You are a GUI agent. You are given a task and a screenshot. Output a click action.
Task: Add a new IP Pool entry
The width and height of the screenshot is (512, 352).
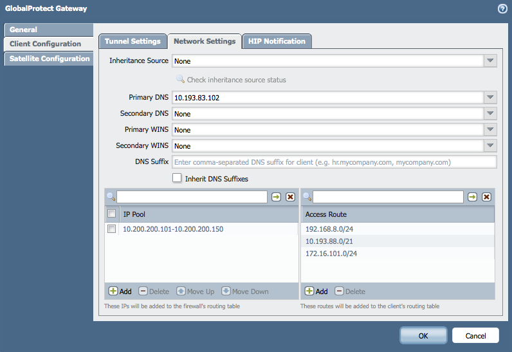[x=120, y=292]
